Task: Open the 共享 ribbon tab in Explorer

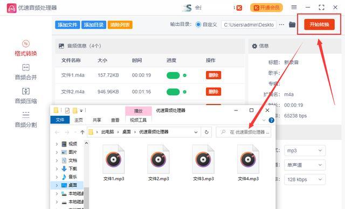Action: (97, 120)
